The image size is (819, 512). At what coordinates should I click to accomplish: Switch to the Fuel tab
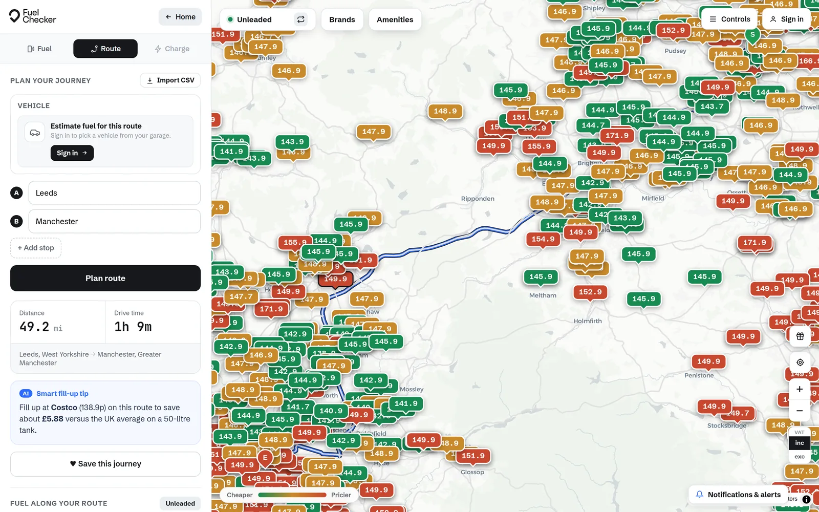(39, 49)
